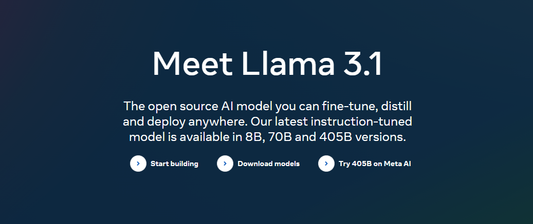The height and width of the screenshot is (224, 533).
Task: Click the circular chevron beside Download models
Action: pyautogui.click(x=225, y=164)
